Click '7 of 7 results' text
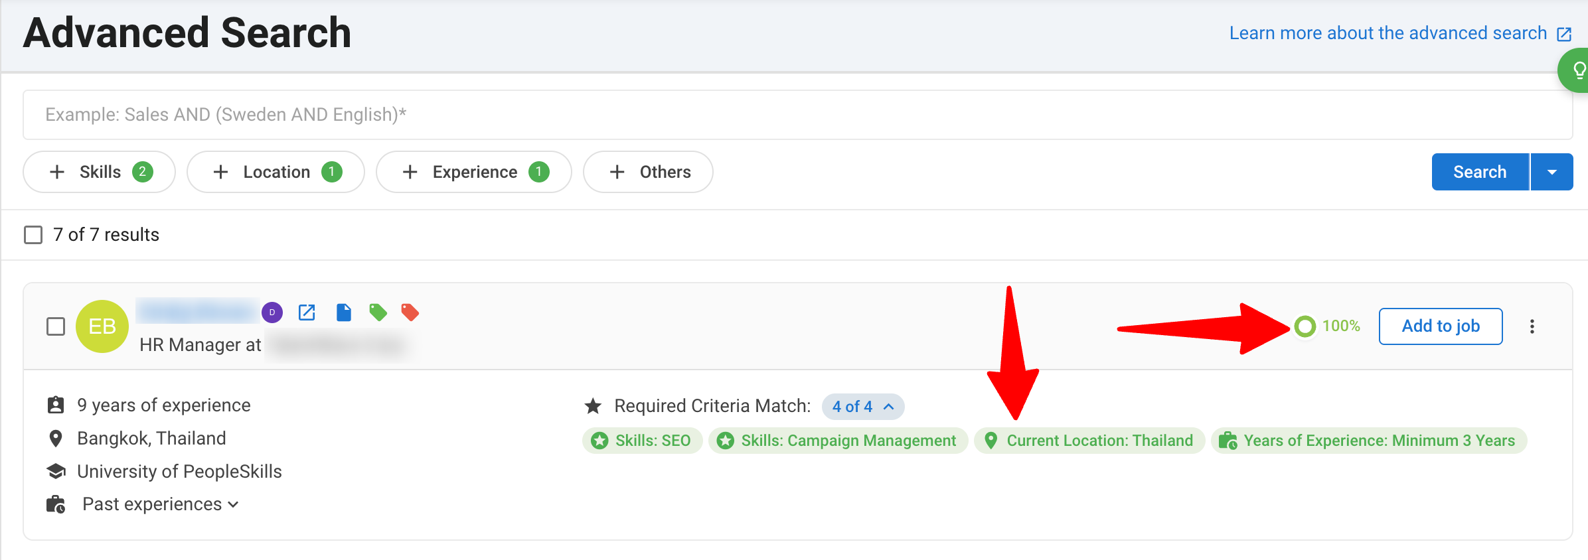1588x560 pixels. (106, 235)
